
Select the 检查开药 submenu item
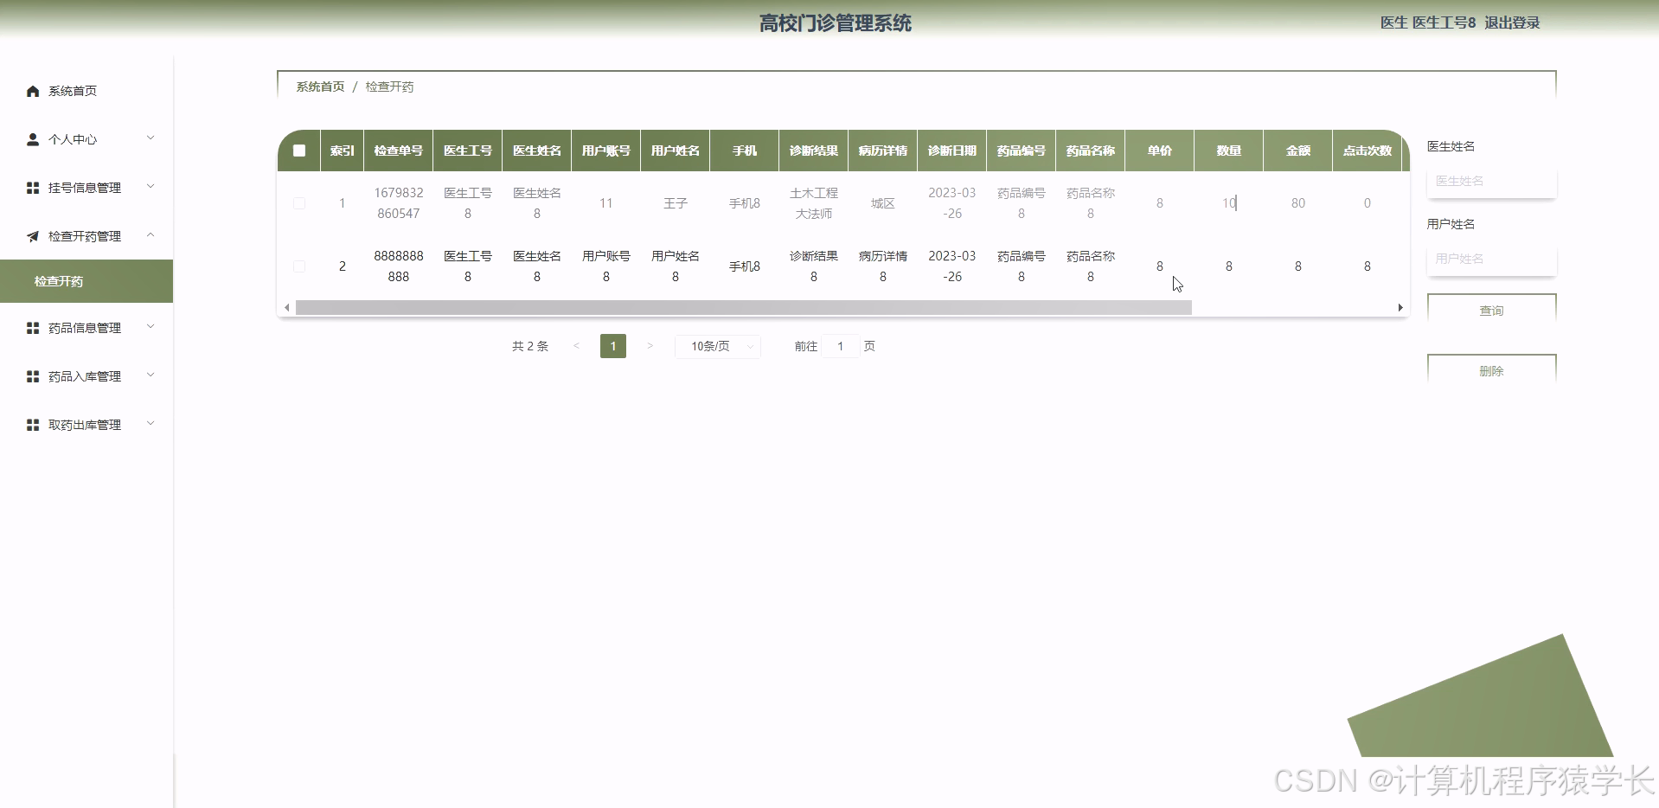coord(86,281)
